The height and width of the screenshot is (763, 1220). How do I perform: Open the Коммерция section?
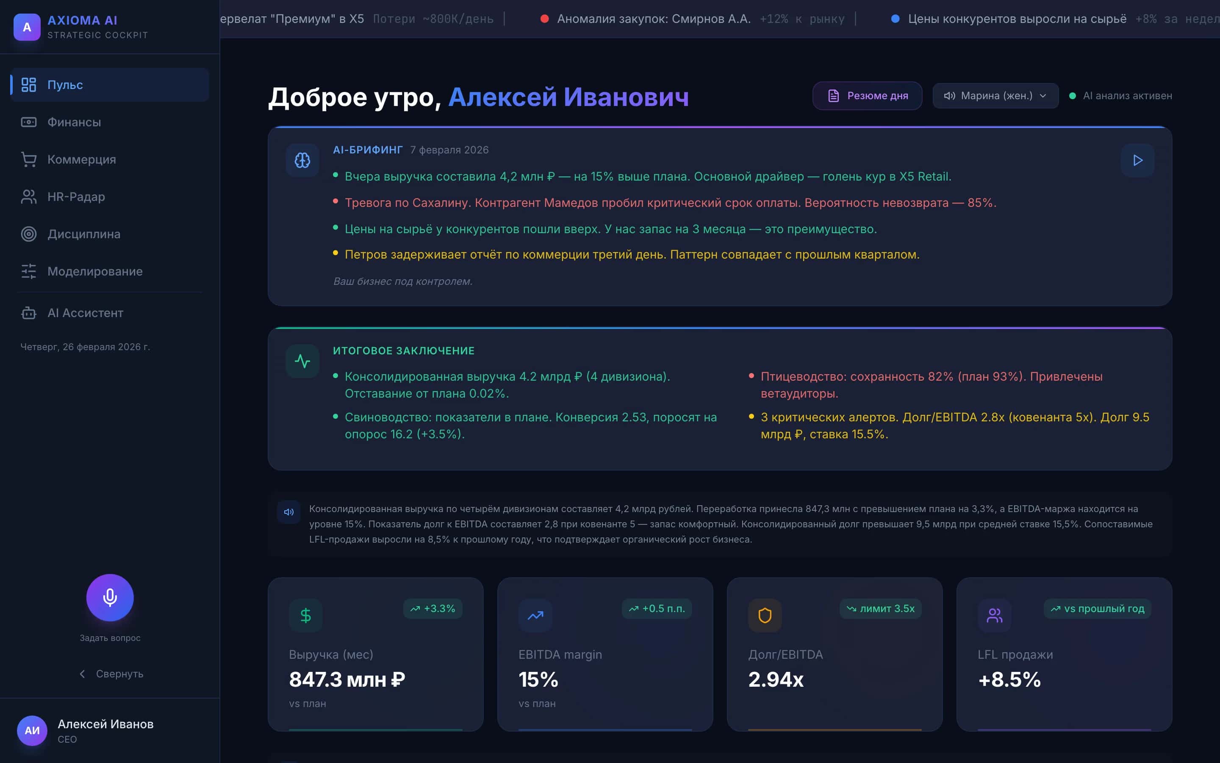[x=109, y=159]
